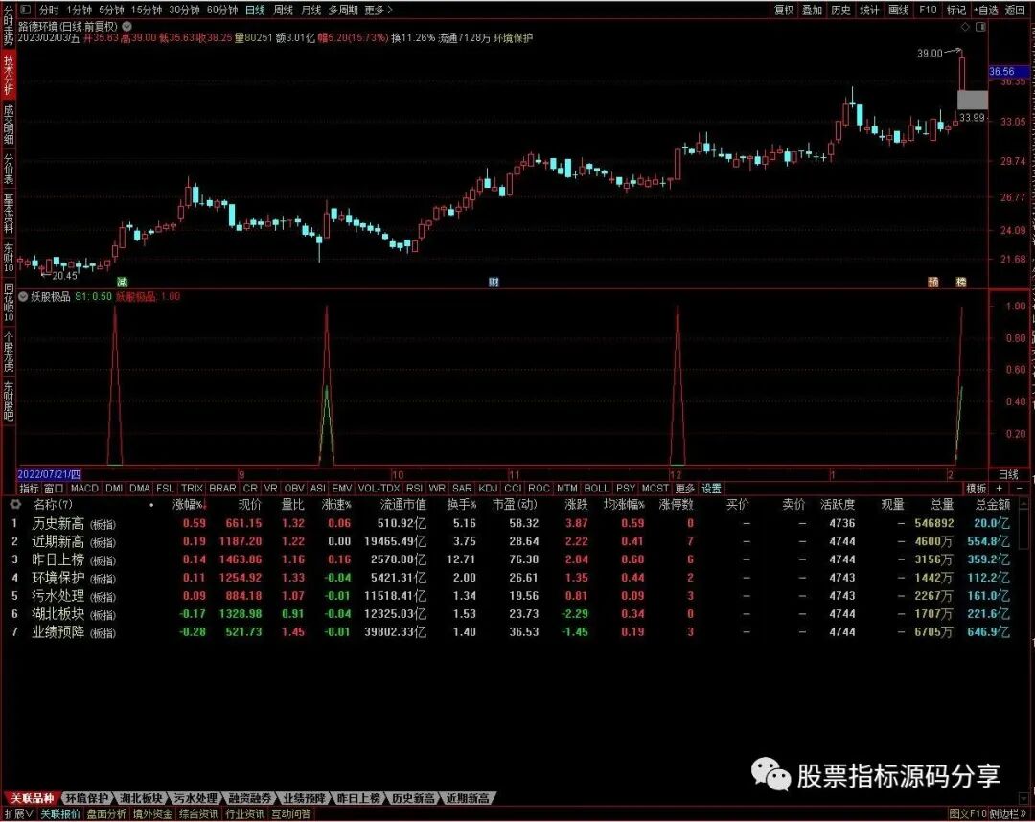Switch to the 融资融券 bottom tab
1035x822 pixels.
point(250,798)
